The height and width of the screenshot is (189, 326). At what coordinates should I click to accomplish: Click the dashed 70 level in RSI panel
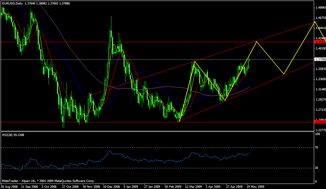coord(160,148)
